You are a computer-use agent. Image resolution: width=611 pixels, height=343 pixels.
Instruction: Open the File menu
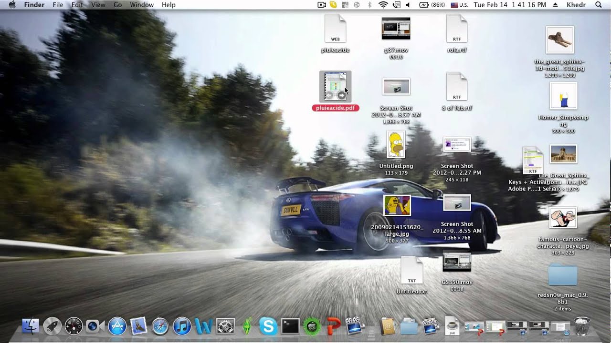[58, 5]
